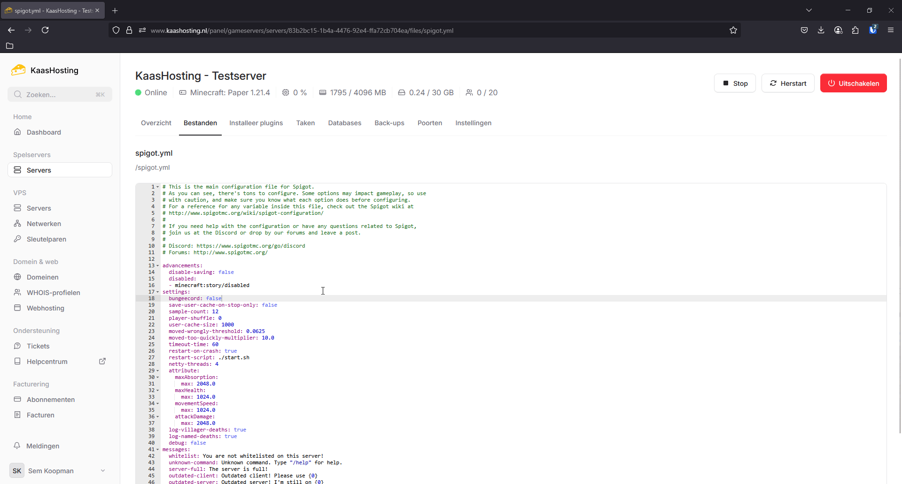
Task: Collapse the advancements section fold arrow
Action: pos(158,266)
